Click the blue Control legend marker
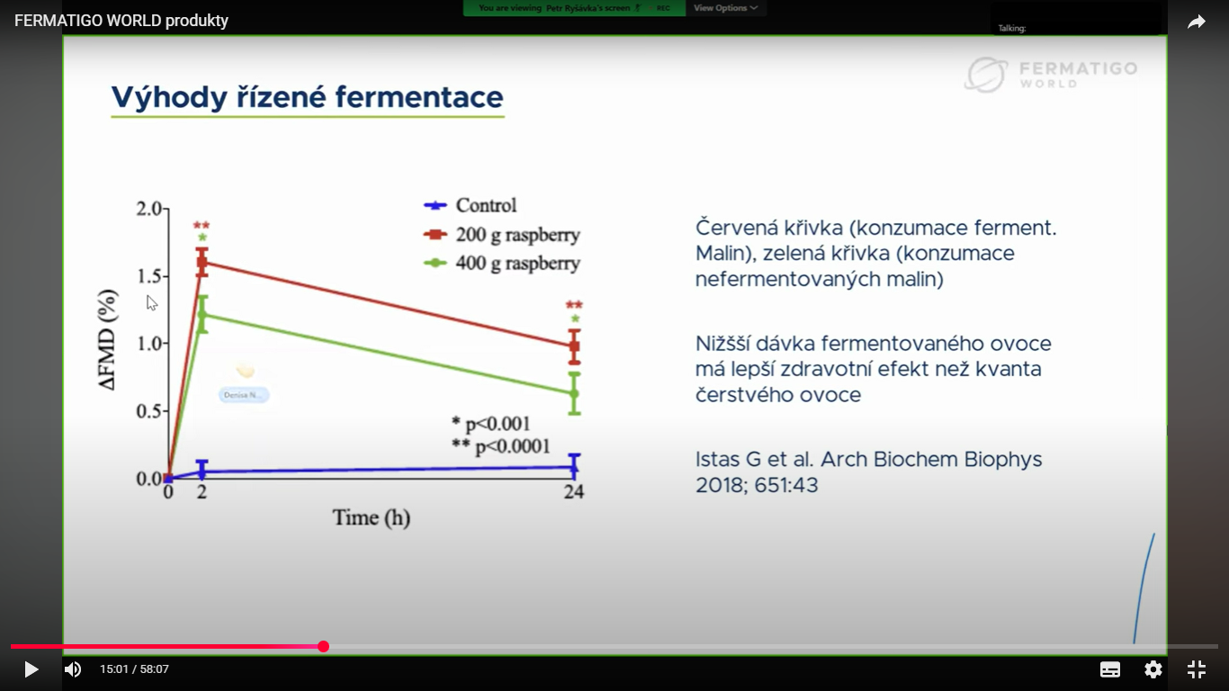 (x=436, y=206)
